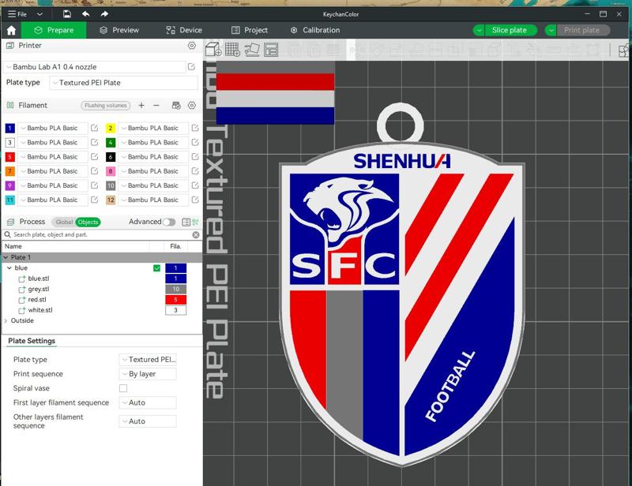
Task: Change filament assignment of grey.stl
Action: click(x=175, y=289)
